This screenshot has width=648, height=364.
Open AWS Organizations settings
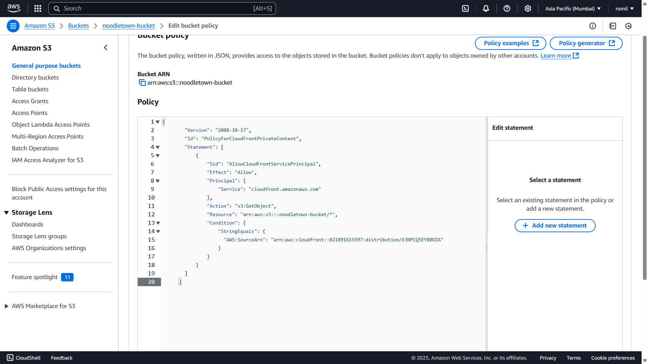(49, 248)
